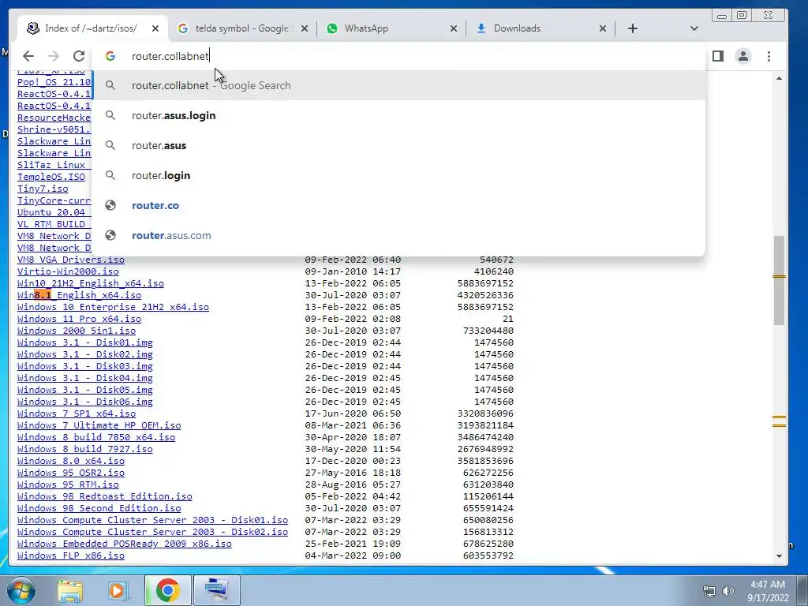The height and width of the screenshot is (606, 808).
Task: Open Windows 7 SP1 x64.iso link
Action: tap(77, 413)
